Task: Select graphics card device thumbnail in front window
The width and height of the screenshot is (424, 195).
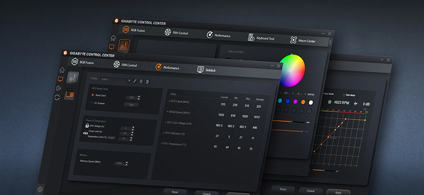Action: (70, 94)
